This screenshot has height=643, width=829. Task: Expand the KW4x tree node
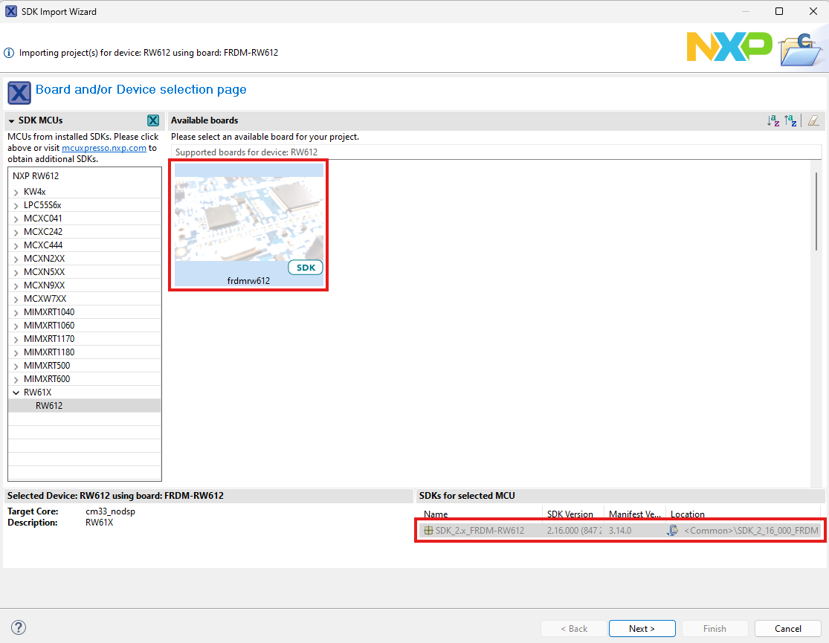[16, 192]
